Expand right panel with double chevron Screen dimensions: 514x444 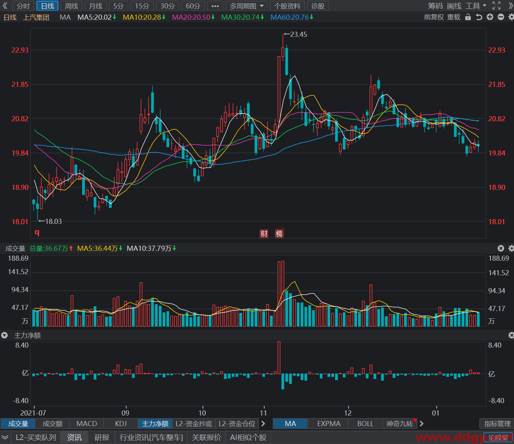tap(510, 6)
